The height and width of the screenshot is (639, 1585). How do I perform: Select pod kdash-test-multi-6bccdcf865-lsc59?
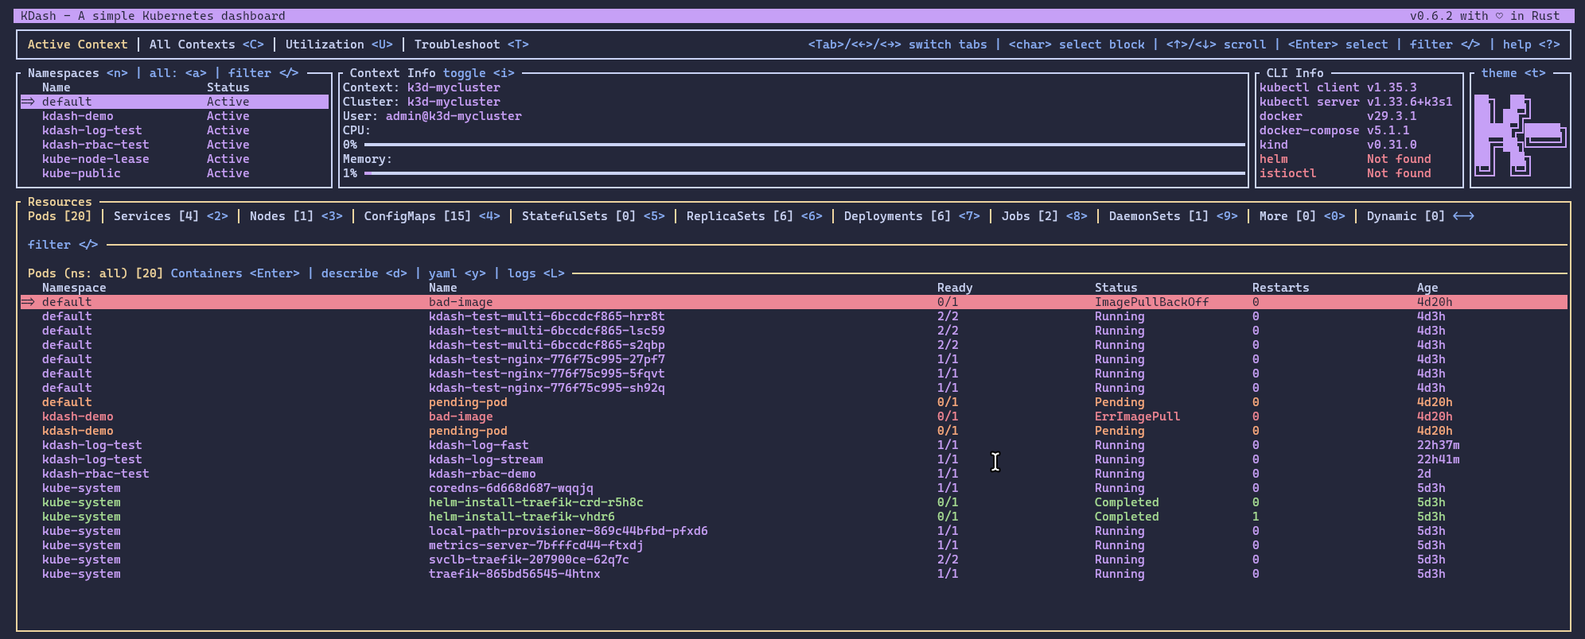pos(794,331)
